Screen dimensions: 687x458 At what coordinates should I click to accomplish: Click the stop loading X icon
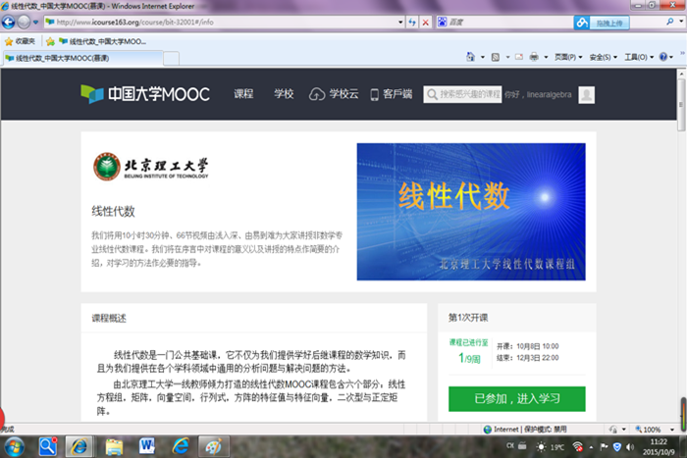(425, 22)
